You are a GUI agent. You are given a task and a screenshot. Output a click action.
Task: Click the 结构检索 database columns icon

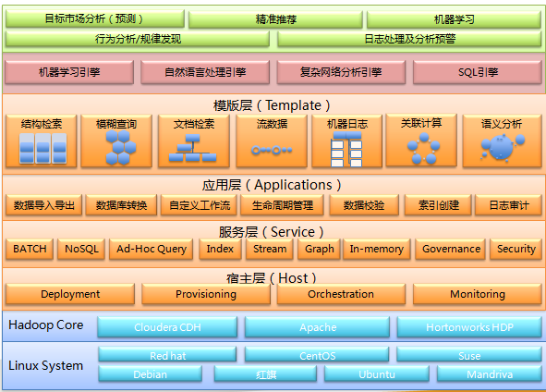coord(42,148)
